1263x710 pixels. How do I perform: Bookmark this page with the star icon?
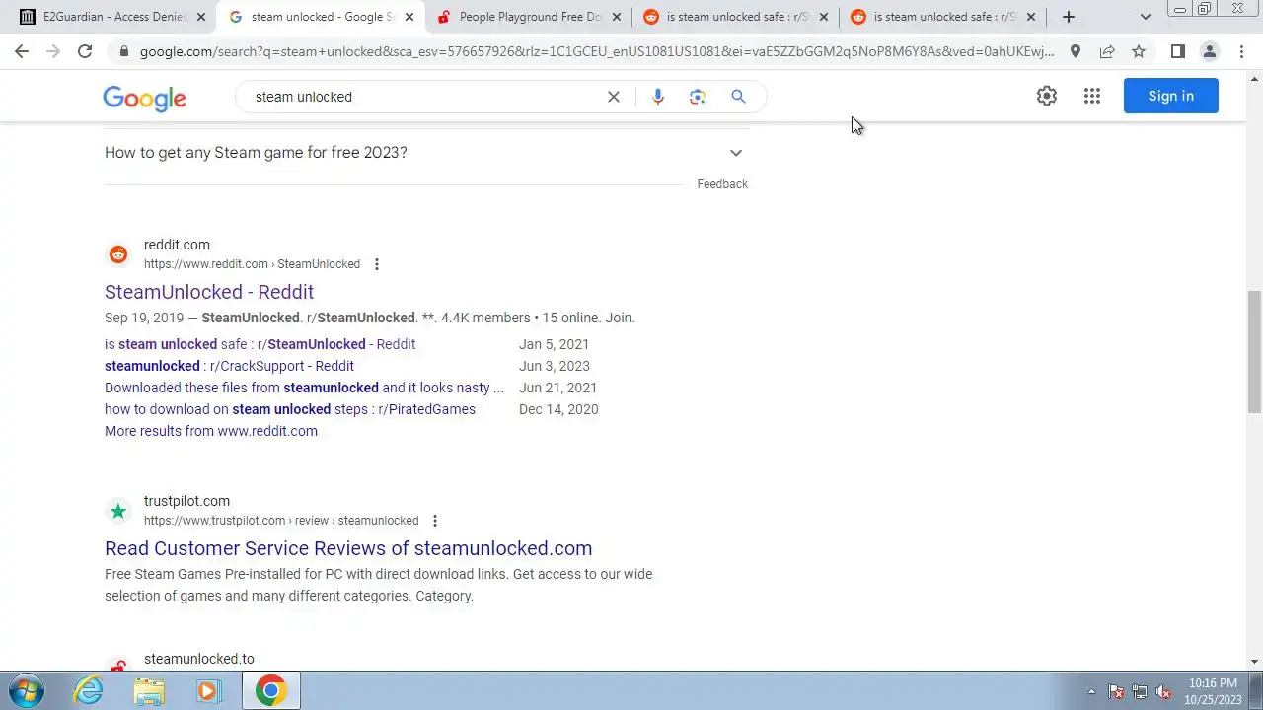click(x=1139, y=51)
